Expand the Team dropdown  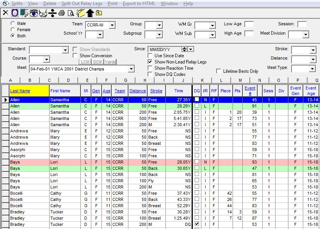[112, 25]
